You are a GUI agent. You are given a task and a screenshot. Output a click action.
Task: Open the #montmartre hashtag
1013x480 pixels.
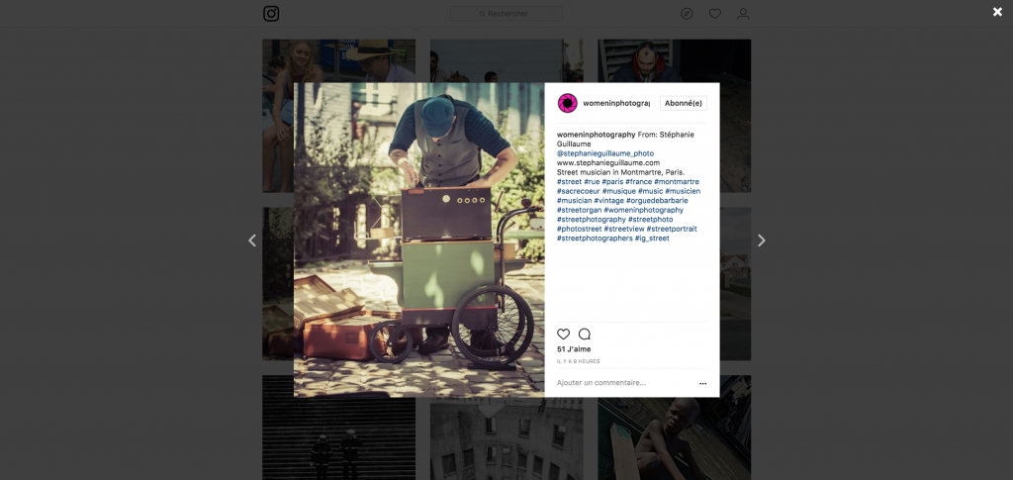point(677,182)
